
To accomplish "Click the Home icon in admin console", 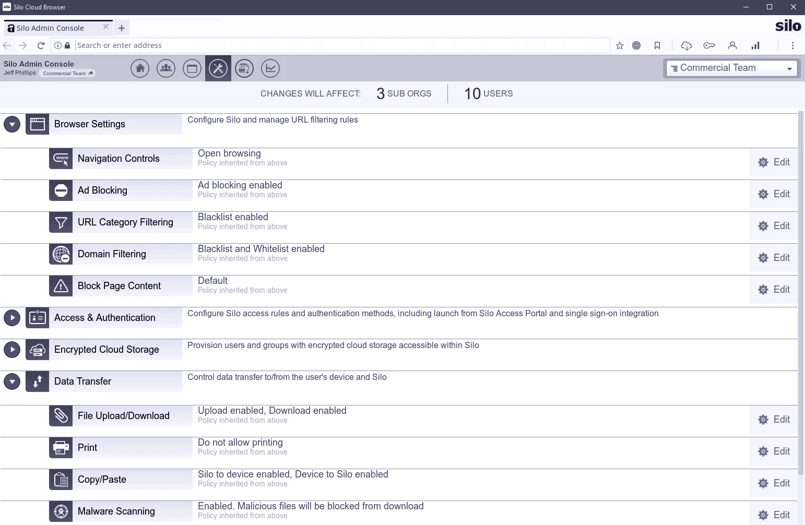I will 140,68.
